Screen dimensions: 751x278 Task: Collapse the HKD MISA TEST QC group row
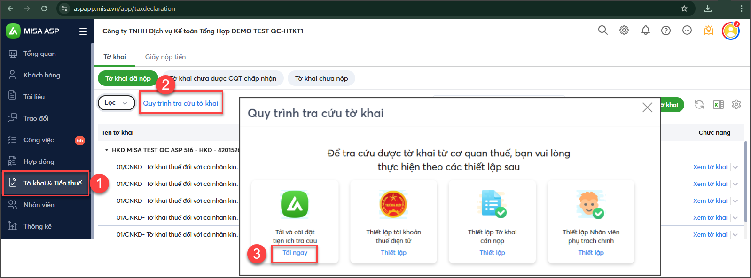point(107,150)
